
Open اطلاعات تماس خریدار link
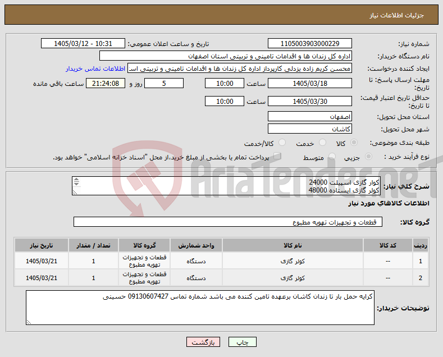pyautogui.click(x=95, y=68)
